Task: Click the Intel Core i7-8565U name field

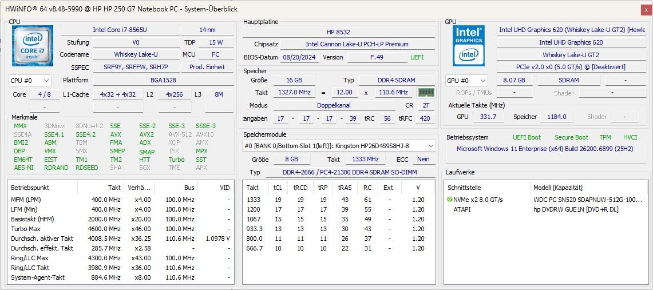Action: [x=120, y=30]
